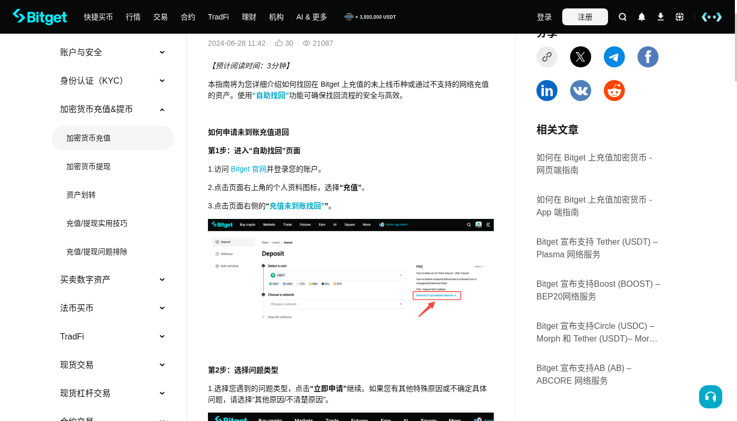Select 资产划转 sidebar item
Screen dimensions: 737x421
(x=113, y=195)
